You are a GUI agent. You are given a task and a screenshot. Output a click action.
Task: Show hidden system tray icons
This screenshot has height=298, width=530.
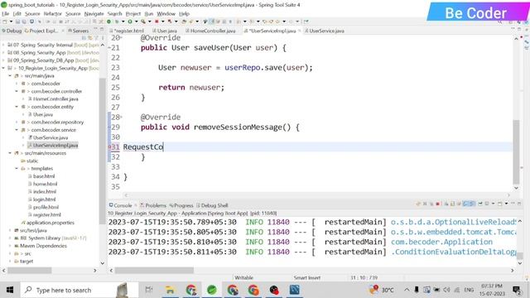407,290
